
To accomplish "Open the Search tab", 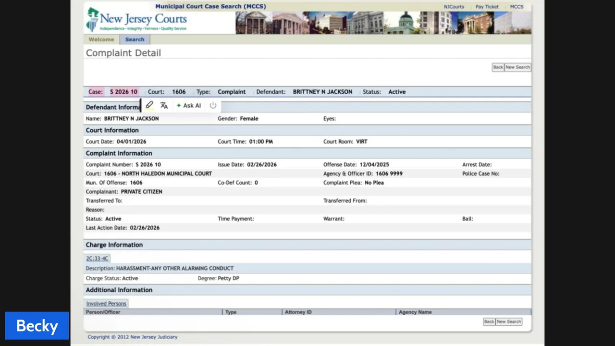I will point(135,39).
